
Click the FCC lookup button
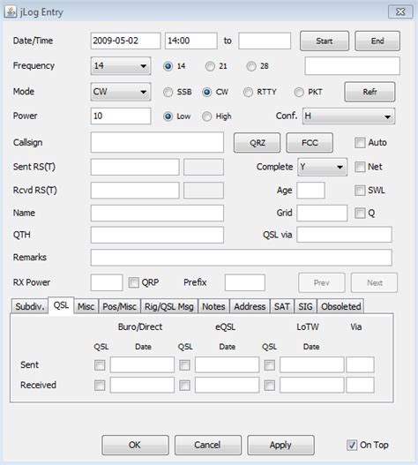click(x=310, y=143)
